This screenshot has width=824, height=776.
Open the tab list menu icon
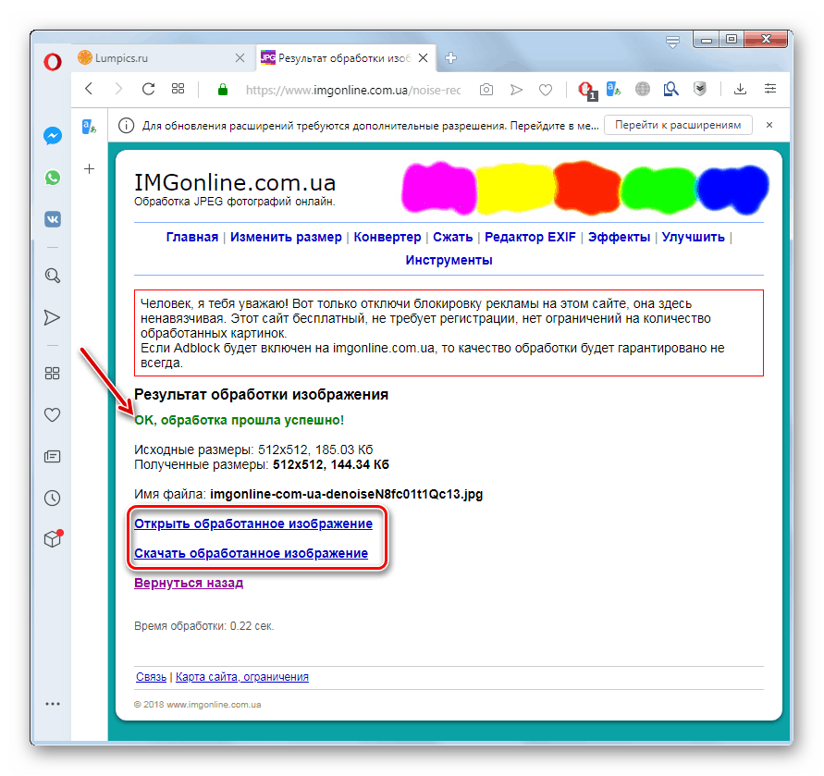click(672, 42)
